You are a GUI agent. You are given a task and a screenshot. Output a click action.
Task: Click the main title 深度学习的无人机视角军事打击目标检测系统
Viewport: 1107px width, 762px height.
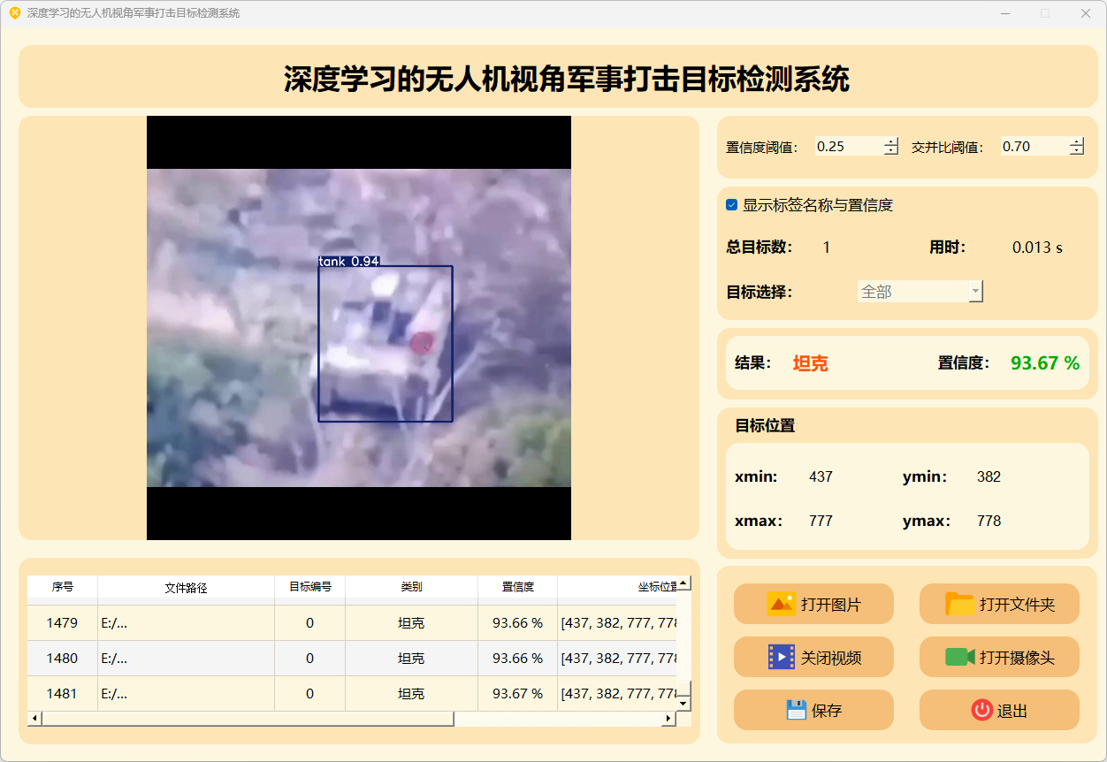click(567, 79)
